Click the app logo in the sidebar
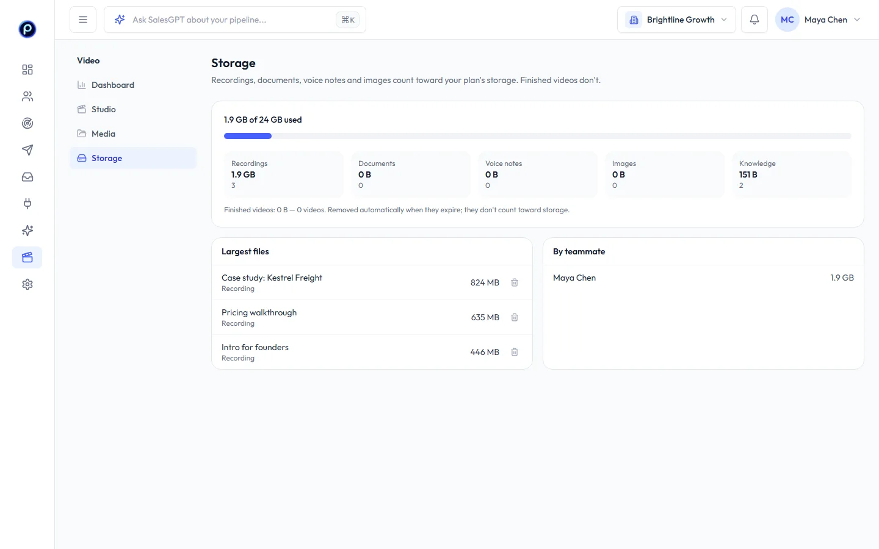The height and width of the screenshot is (549, 879). [x=27, y=29]
